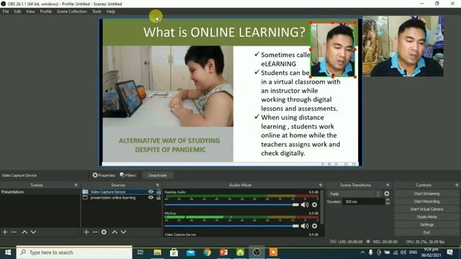Image resolution: width=461 pixels, height=259 pixels.
Task: Move the scene down with the arrow
Action: pos(34,232)
